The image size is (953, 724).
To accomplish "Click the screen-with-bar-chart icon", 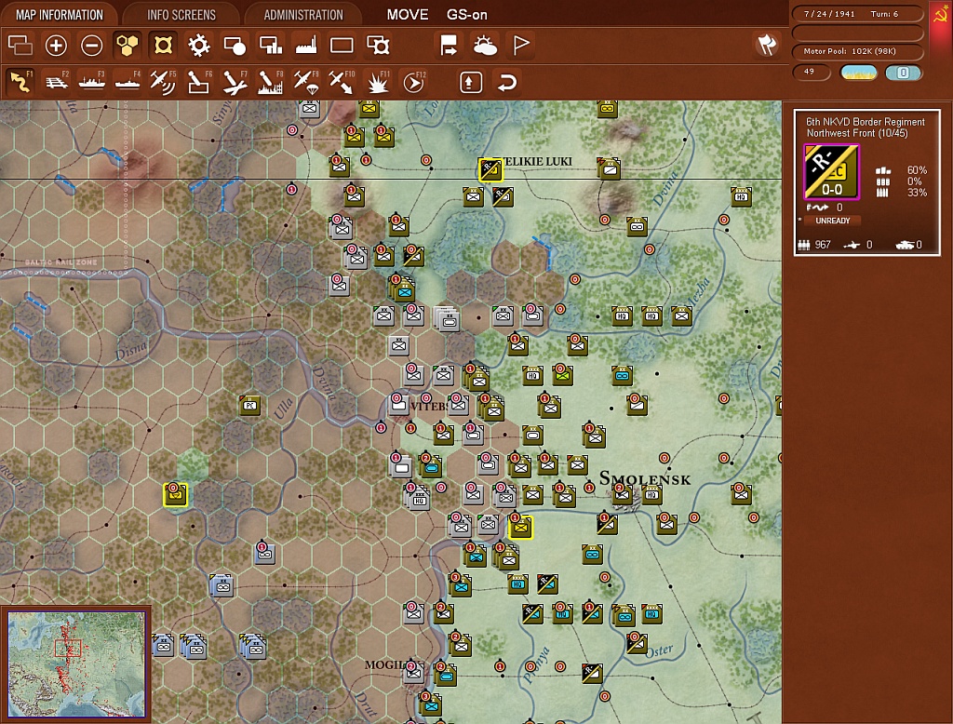I will point(271,46).
